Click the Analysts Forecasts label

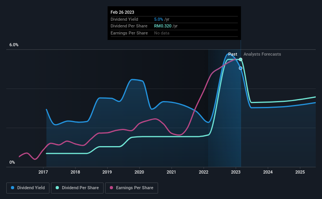(262, 54)
